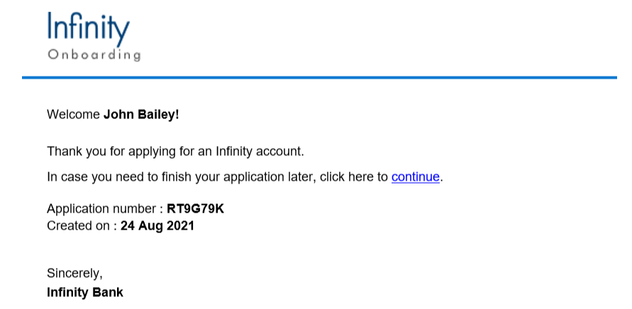Click the word Welcome in the greeting
This screenshot has height=309, width=632.
pyautogui.click(x=73, y=114)
